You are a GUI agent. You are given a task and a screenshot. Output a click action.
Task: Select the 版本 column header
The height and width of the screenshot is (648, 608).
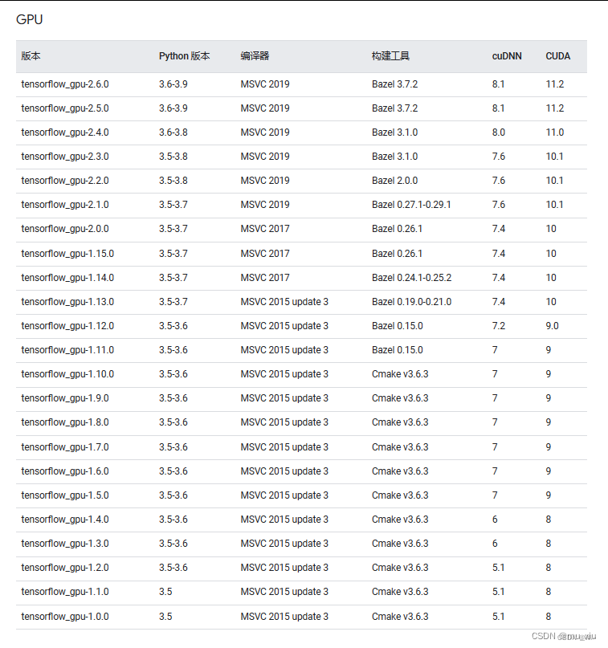(31, 55)
